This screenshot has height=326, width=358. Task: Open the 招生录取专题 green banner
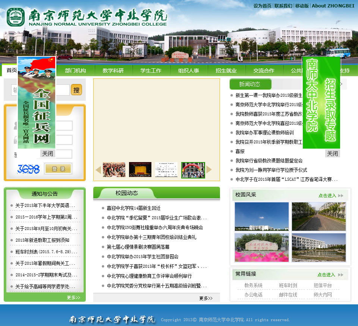click(321, 102)
